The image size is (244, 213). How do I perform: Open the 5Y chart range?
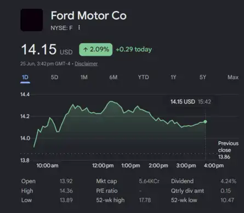tap(203, 78)
